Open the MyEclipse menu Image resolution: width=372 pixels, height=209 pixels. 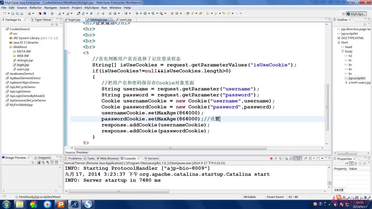92,8
